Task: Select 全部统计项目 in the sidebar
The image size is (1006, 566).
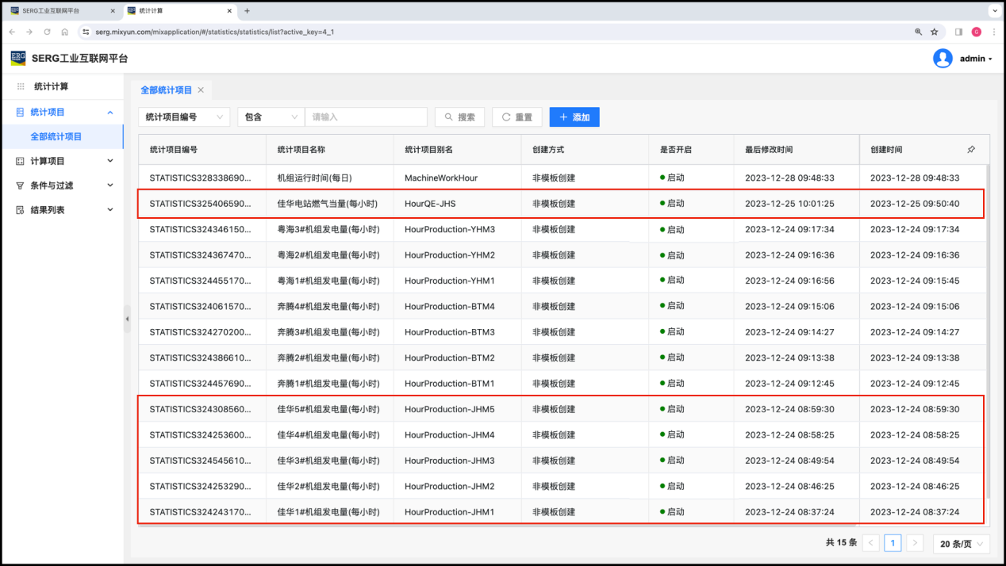Action: point(56,136)
